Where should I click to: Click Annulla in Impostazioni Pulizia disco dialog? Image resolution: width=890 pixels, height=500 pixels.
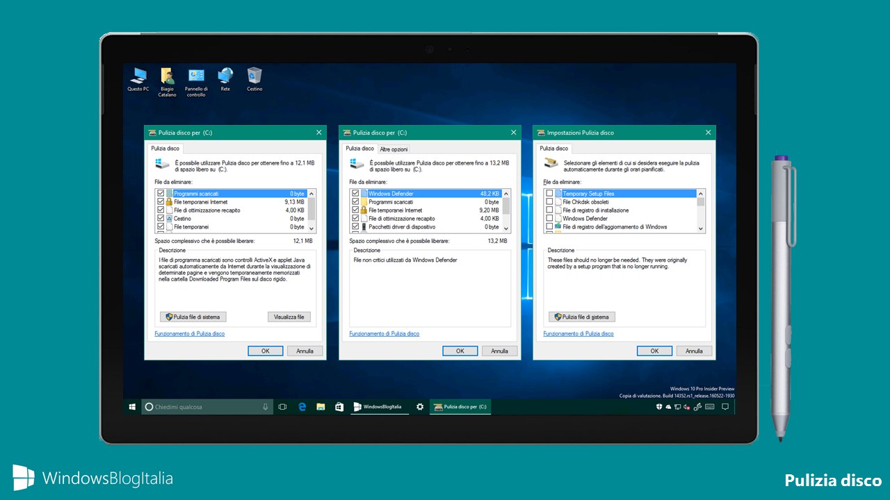coord(694,351)
